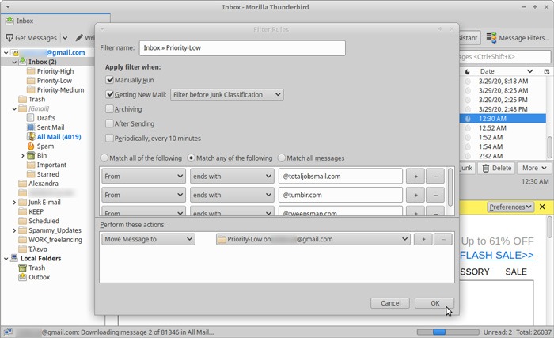
Task: Click the Get Messages download icon
Action: pos(9,37)
